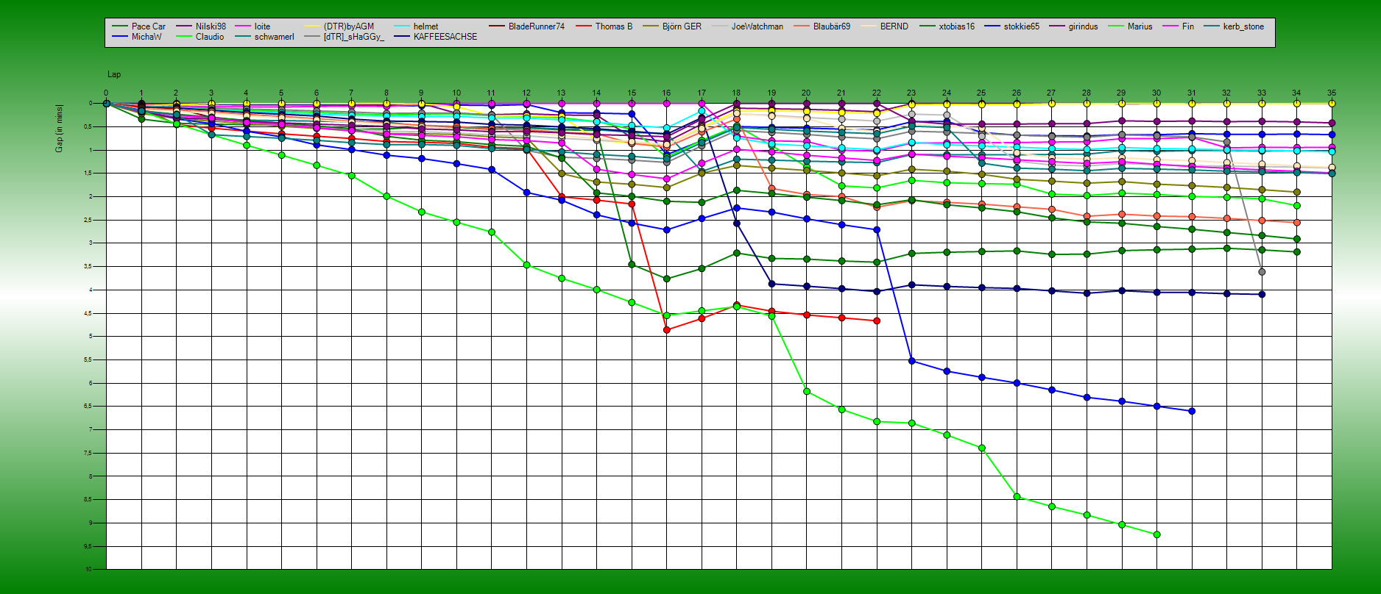Select [dTR]_sHaGGy_ in the legend
This screenshot has width=1381, height=594.
pyautogui.click(x=353, y=37)
